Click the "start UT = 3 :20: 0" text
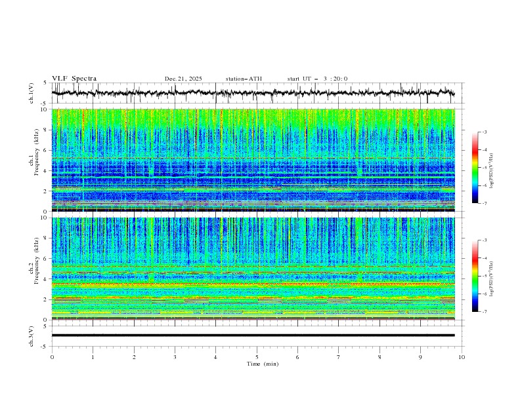 point(317,79)
